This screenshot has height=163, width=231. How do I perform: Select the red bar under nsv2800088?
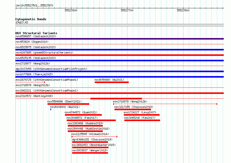85,131
